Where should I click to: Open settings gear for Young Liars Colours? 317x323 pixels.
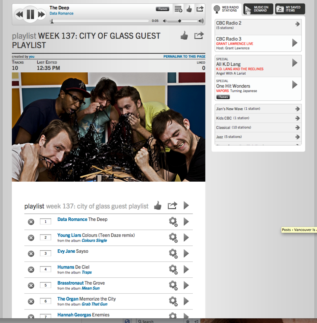[173, 237]
